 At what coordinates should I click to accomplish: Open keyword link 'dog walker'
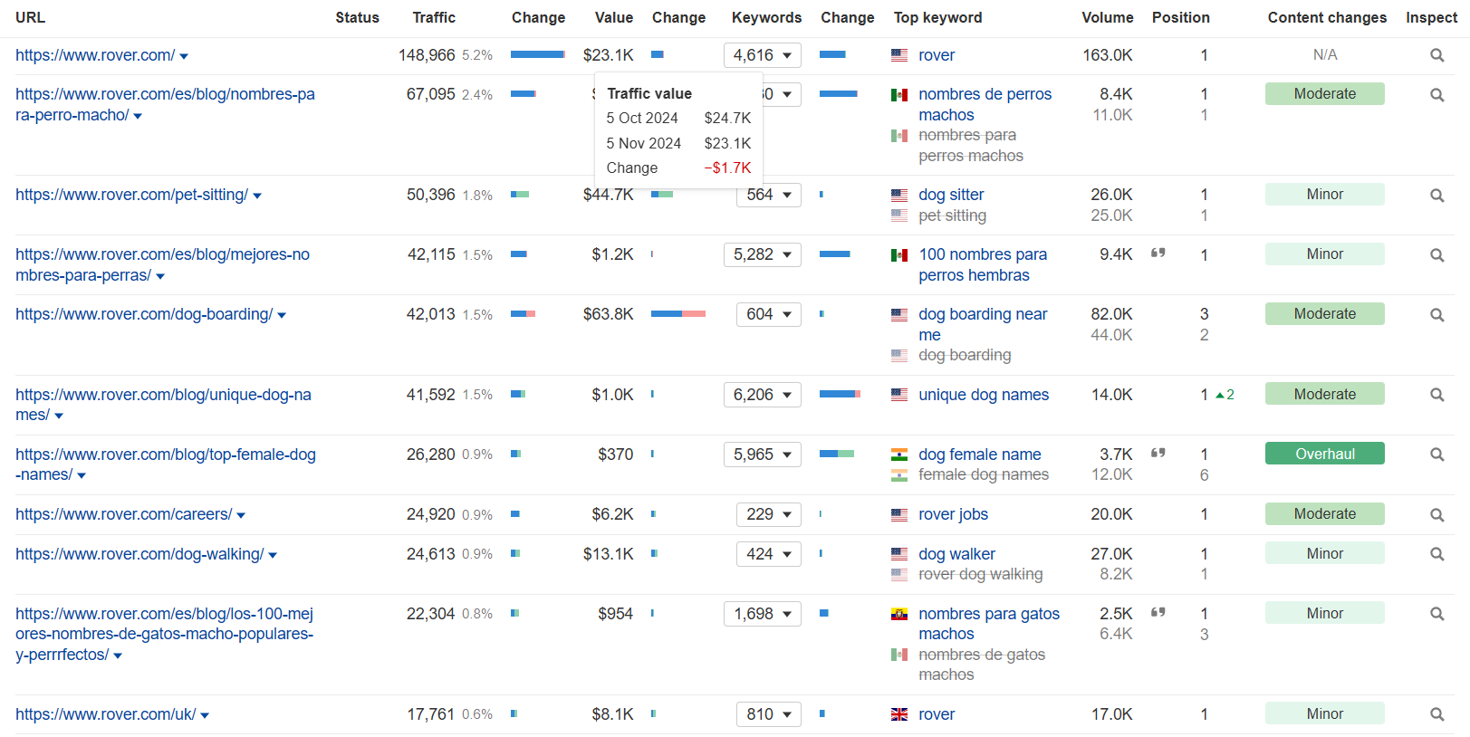[x=956, y=554]
